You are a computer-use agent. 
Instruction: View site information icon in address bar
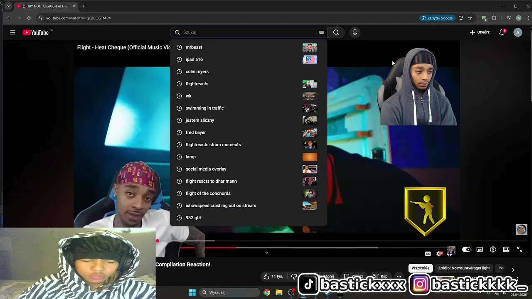click(40, 18)
